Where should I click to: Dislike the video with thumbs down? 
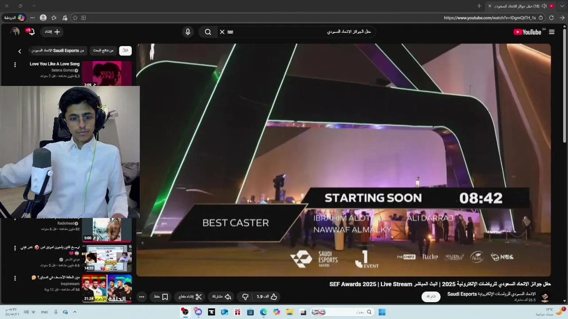245,297
